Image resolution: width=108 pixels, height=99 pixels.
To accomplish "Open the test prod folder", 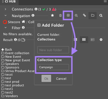I will 10,82.
